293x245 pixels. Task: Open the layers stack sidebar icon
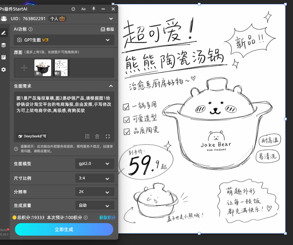click(x=3, y=45)
